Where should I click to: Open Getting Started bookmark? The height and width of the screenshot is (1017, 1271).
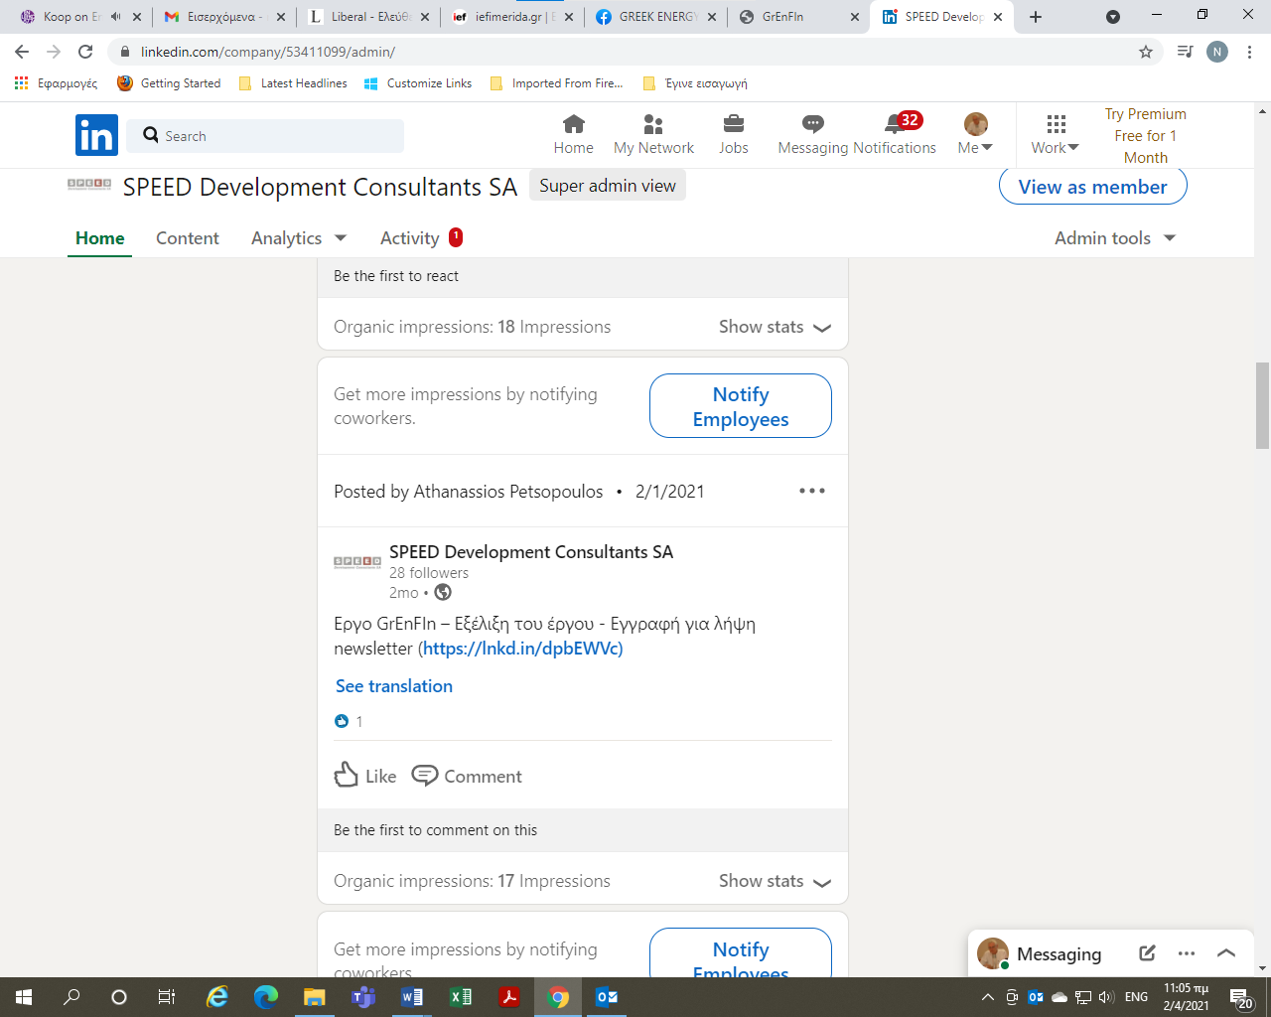point(169,83)
